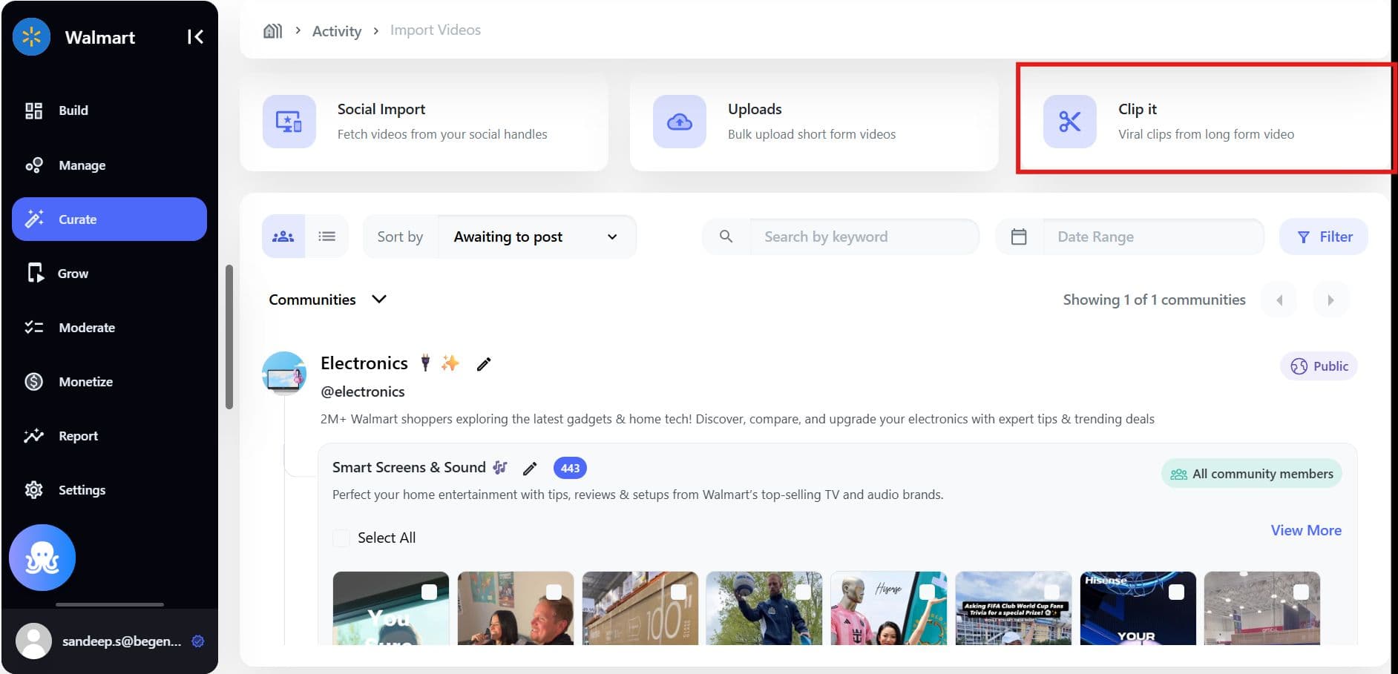Go to home via breadcrumb icon
The width and height of the screenshot is (1398, 674).
(273, 30)
